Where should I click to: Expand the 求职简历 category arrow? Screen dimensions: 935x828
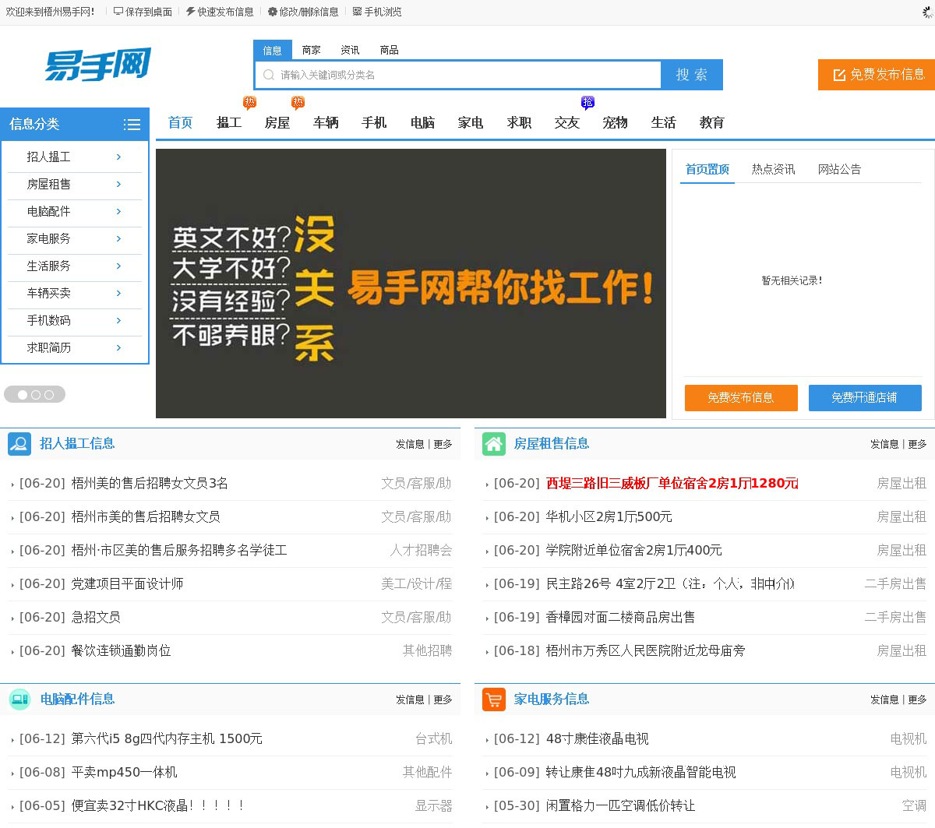click(x=118, y=348)
